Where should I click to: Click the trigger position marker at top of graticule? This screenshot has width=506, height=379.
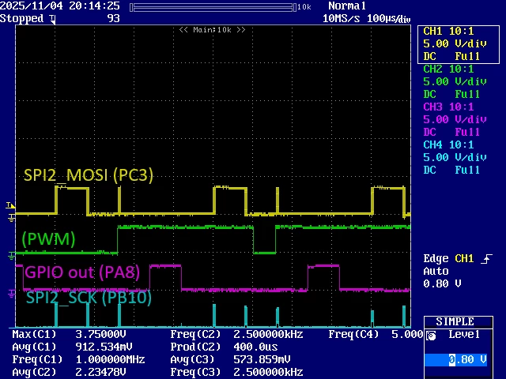[x=53, y=20]
